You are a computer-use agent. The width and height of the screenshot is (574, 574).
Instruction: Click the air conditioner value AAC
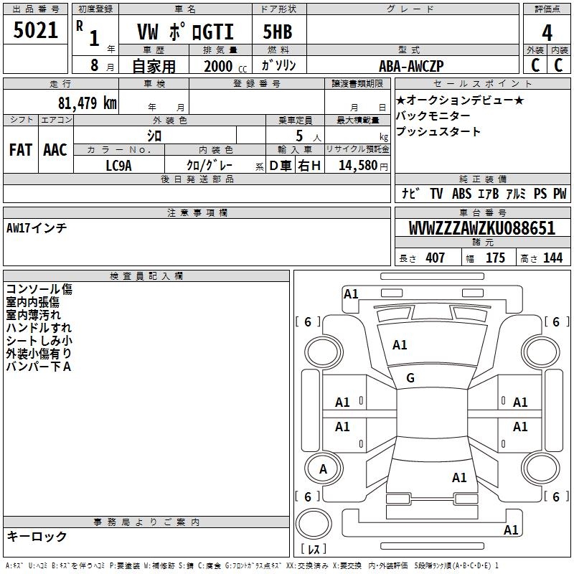(55, 150)
